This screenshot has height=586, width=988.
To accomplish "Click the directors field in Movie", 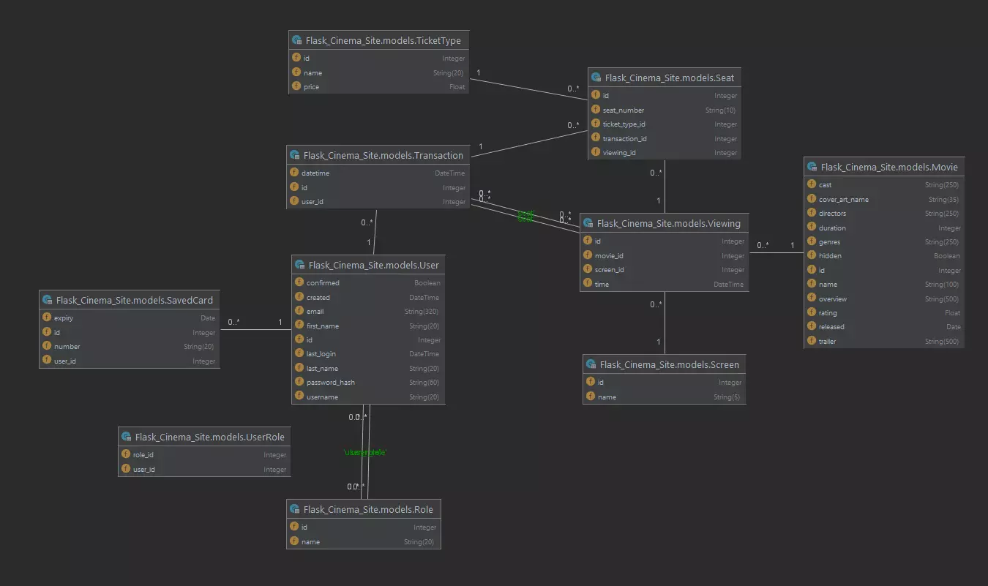I will [x=884, y=213].
